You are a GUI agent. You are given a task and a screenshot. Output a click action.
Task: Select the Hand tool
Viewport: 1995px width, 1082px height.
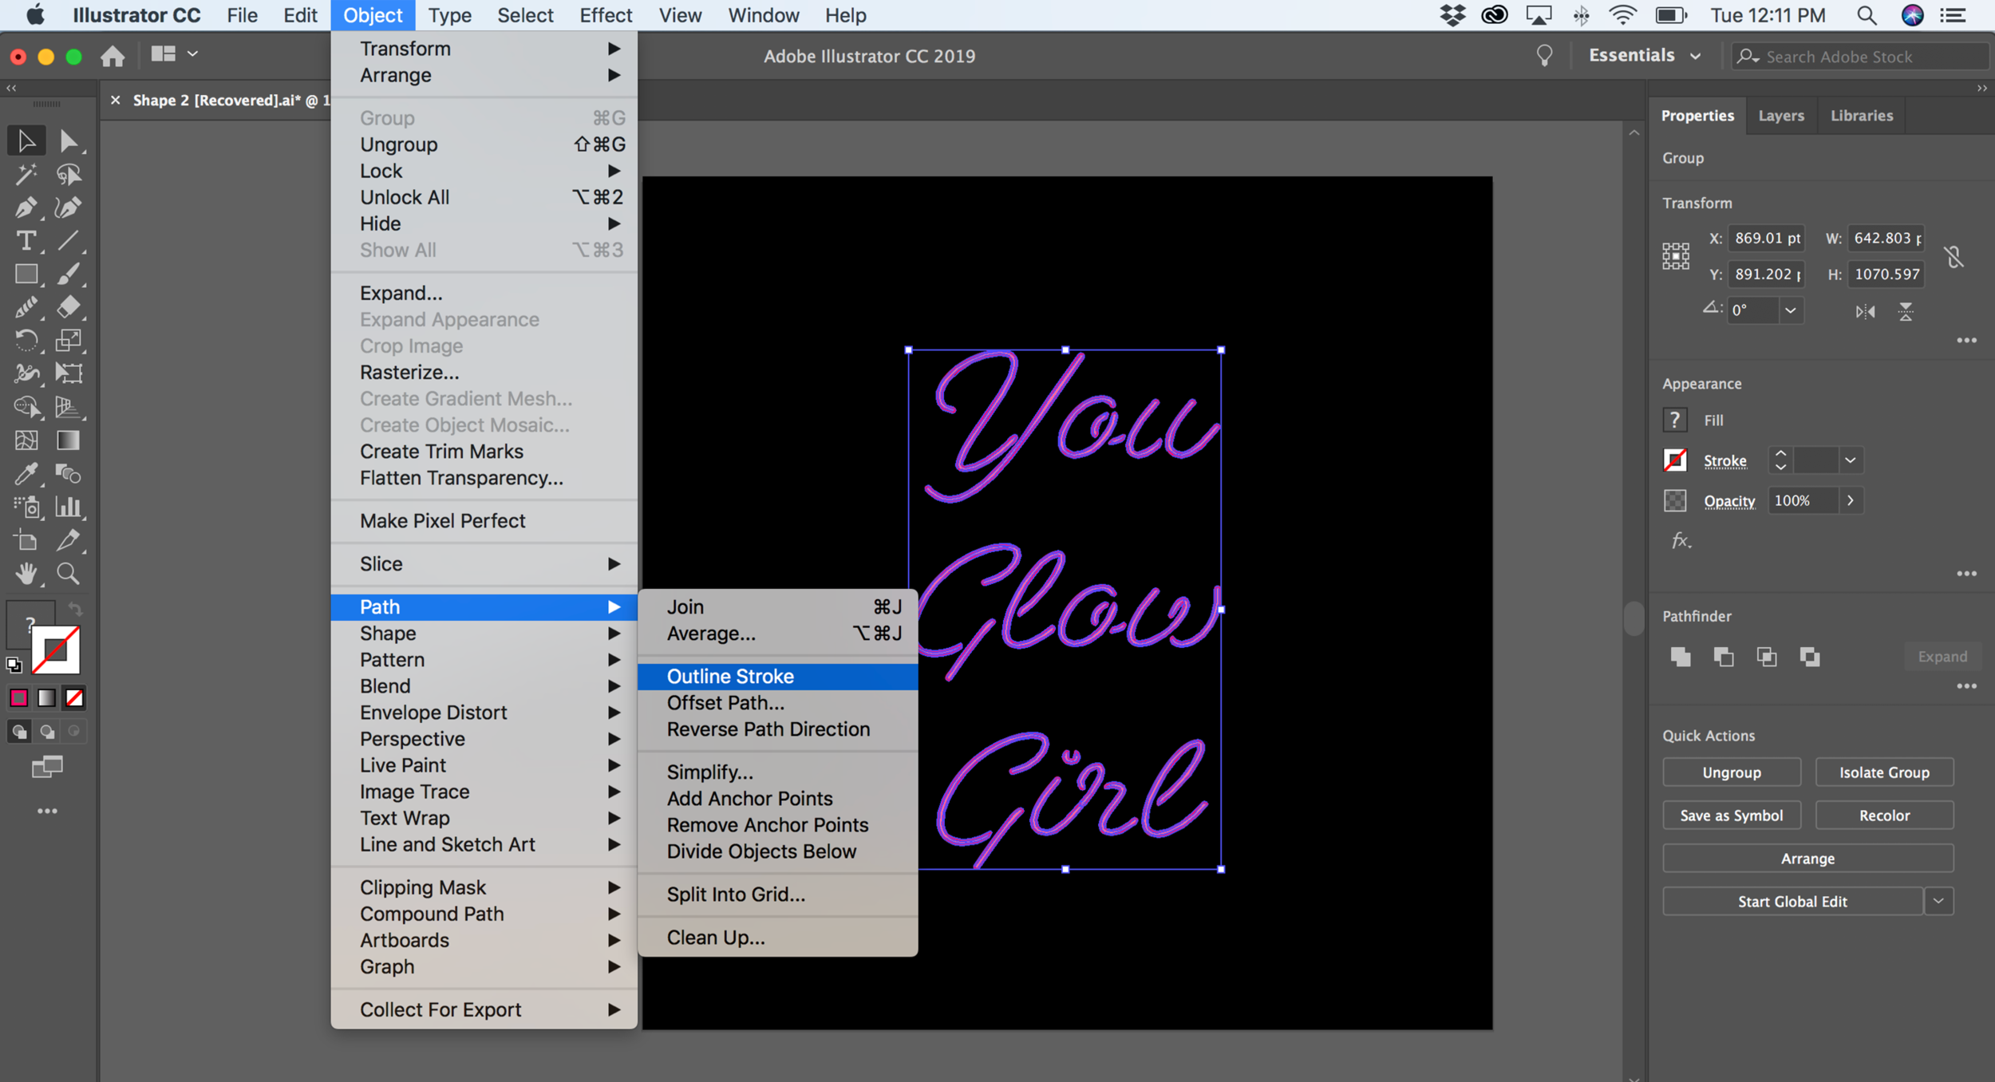[x=26, y=574]
